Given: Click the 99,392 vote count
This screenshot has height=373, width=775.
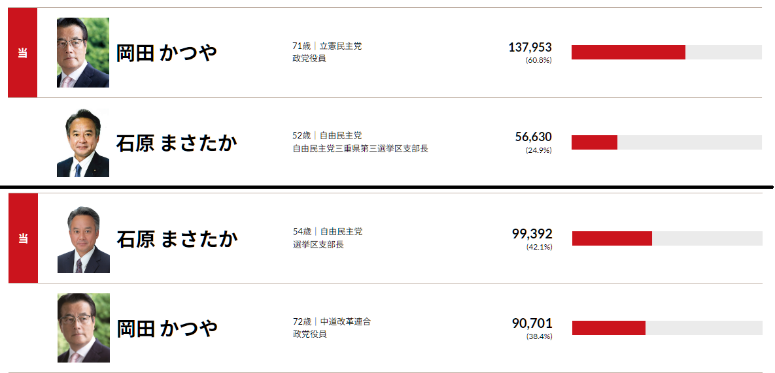Looking at the screenshot, I should [x=532, y=233].
